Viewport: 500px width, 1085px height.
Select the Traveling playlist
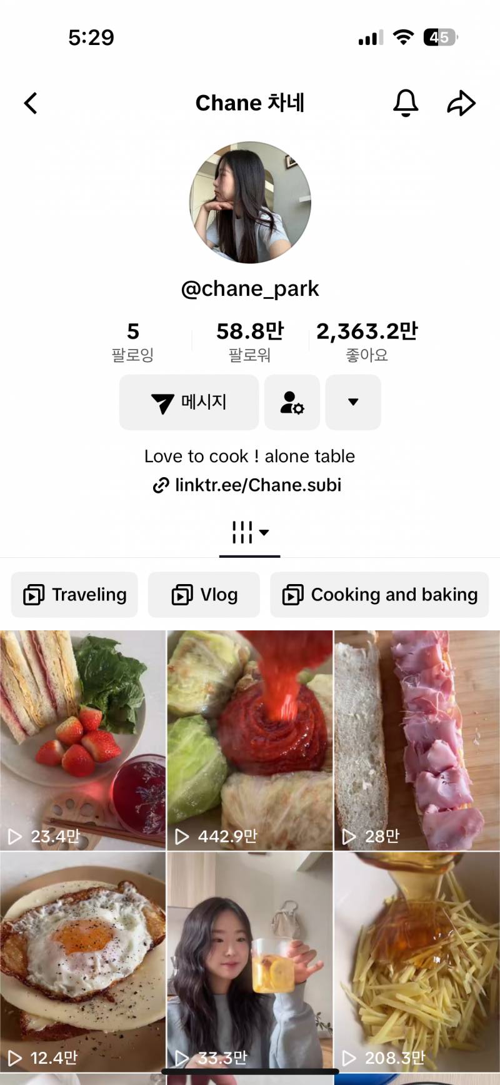pos(74,595)
